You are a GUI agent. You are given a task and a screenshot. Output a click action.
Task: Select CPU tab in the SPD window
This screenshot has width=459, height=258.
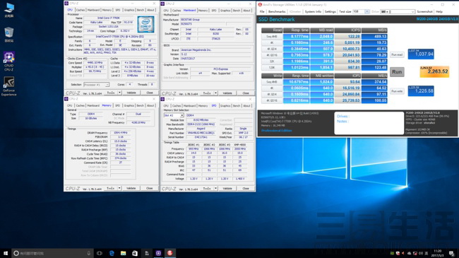(x=166, y=106)
